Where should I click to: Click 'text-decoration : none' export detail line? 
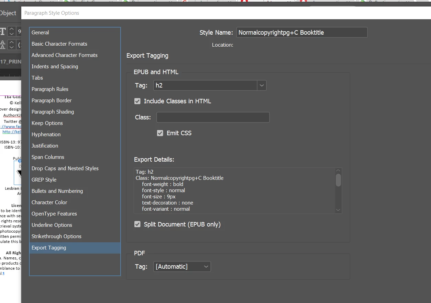tap(167, 203)
